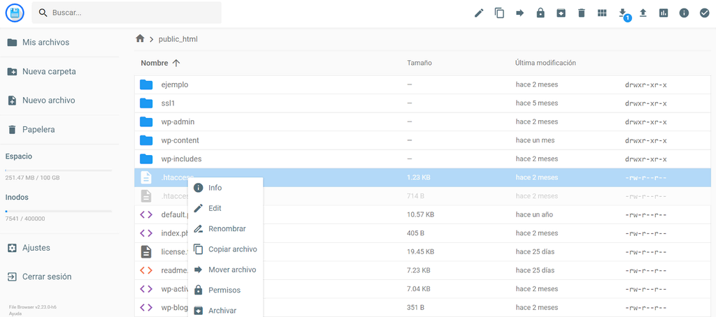Select Permisos in the context menu
This screenshot has height=317, width=716.
pos(226,290)
